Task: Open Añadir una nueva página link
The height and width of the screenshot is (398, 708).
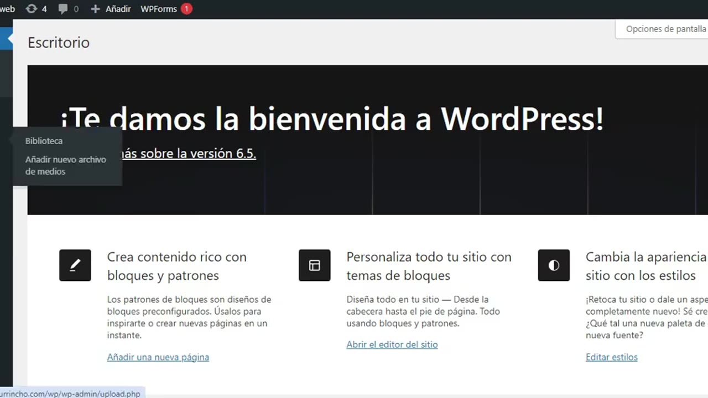Action: [158, 357]
